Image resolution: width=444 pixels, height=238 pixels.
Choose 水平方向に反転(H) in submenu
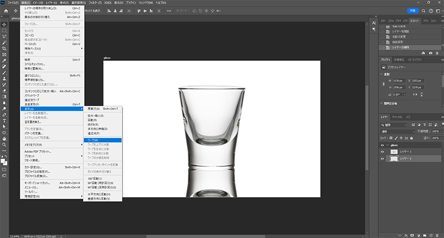(x=100, y=194)
